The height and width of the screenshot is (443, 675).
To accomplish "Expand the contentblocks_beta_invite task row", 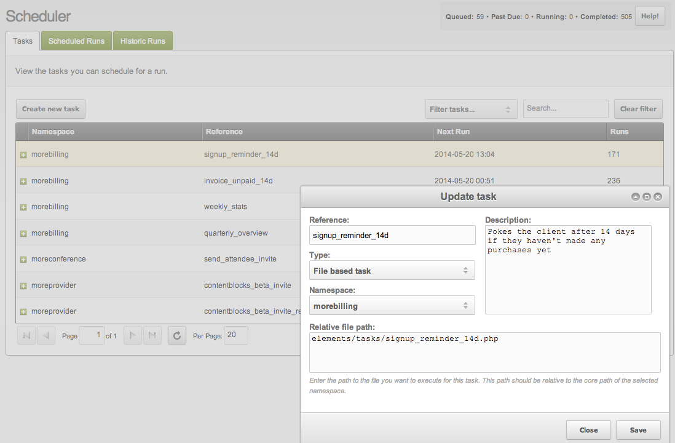I will (23, 285).
